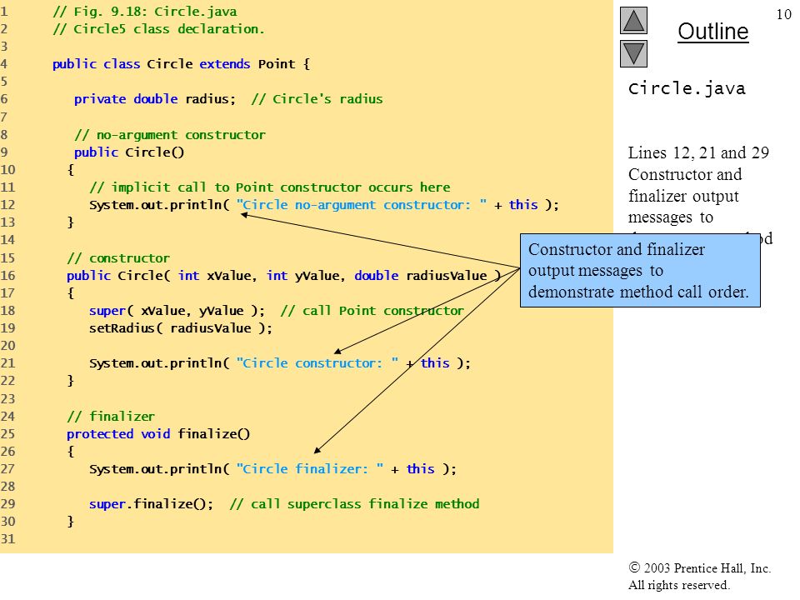Click the blue callout about constructor and finalizer
Screen dimensions: 800x600
coord(640,270)
